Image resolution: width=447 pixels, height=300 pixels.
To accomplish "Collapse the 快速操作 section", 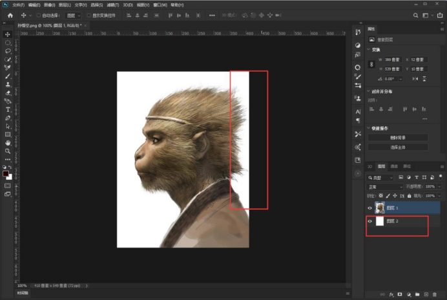I will click(369, 128).
